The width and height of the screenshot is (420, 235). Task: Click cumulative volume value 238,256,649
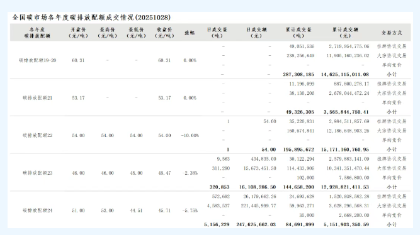[x=300, y=56]
